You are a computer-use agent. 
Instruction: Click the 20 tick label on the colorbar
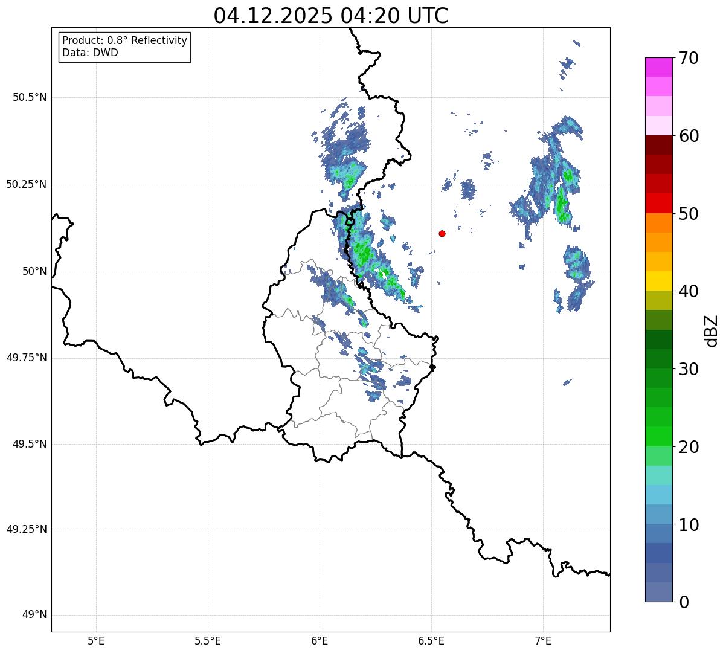(x=689, y=447)
